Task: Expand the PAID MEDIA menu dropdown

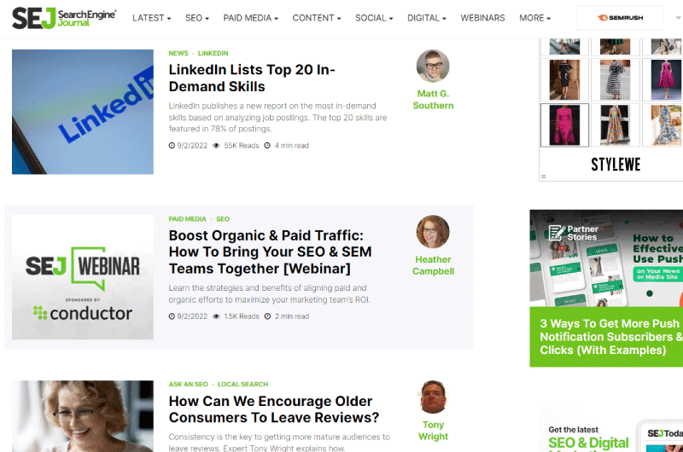Action: pos(250,18)
